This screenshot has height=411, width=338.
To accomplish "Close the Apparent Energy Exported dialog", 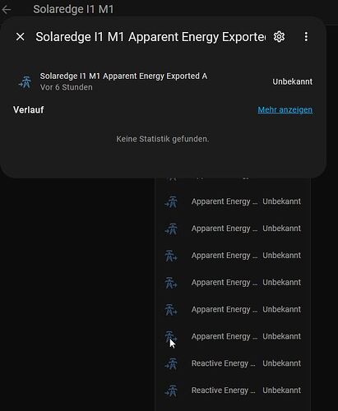I will tap(21, 37).
